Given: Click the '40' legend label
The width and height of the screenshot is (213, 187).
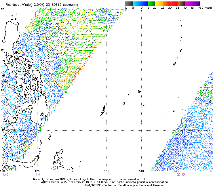Looking at the screenshot, I should tap(185, 7).
